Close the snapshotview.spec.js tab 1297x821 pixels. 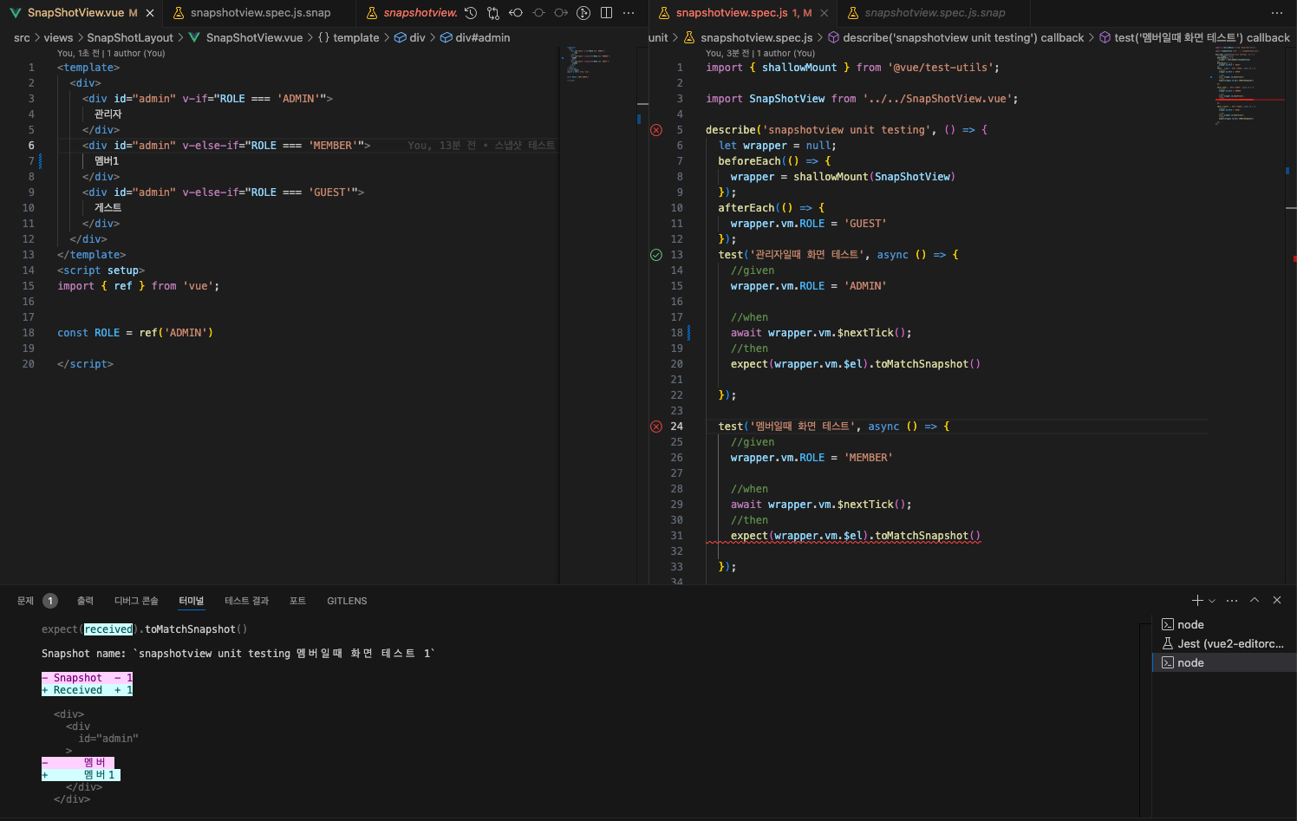pos(824,13)
